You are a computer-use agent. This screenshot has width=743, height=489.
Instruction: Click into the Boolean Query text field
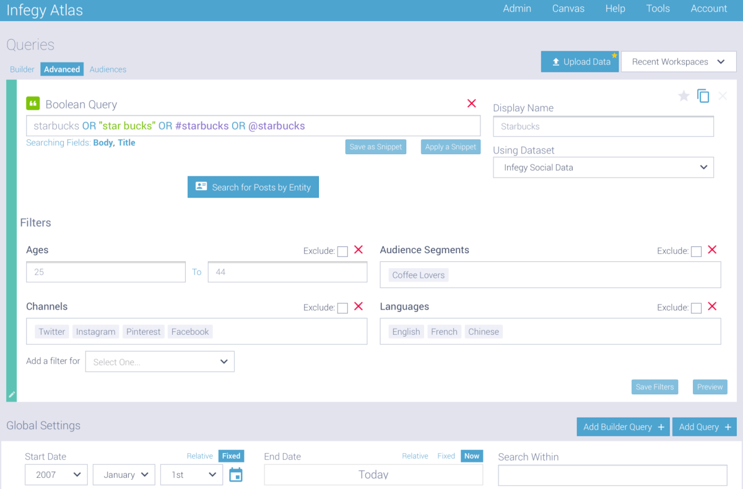(x=253, y=126)
